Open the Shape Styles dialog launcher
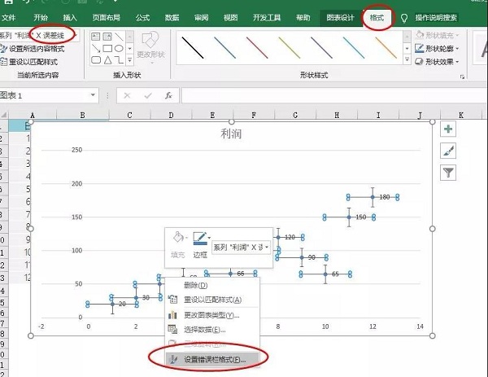488x377 pixels. coord(462,77)
